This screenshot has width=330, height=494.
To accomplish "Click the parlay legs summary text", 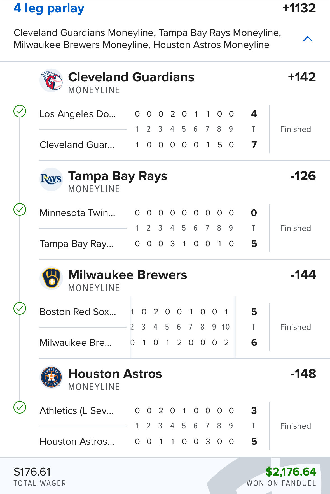I will tap(147, 39).
